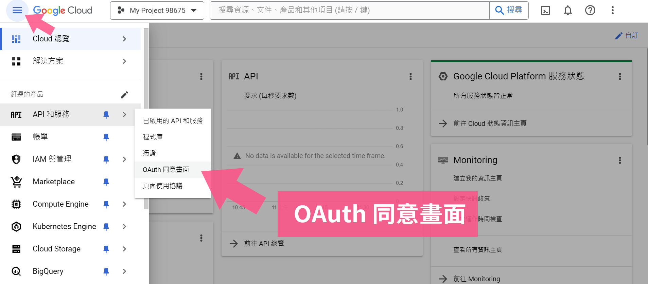Image resolution: width=648 pixels, height=284 pixels.
Task: Open the help question mark icon
Action: 590,11
